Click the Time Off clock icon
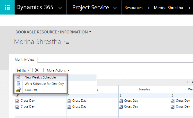The height and width of the screenshot is (118, 193). tap(19, 90)
